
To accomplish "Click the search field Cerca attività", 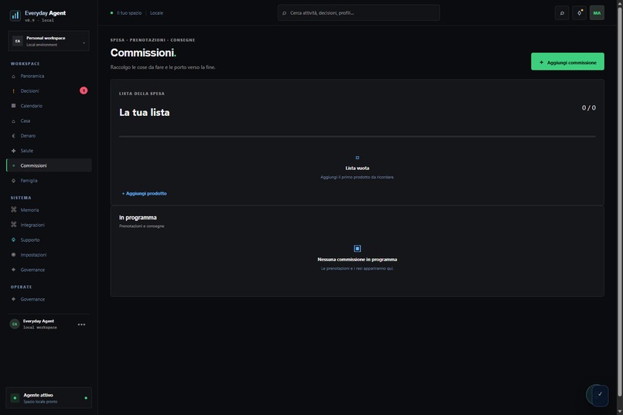I will pyautogui.click(x=359, y=12).
